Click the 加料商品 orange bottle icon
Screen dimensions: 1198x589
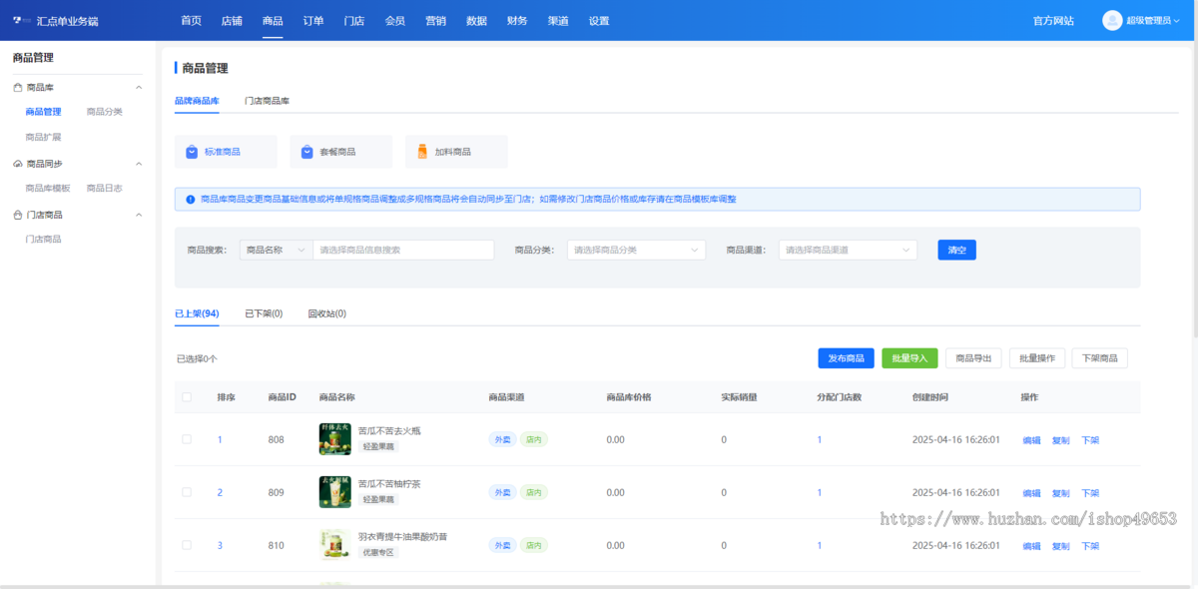click(x=422, y=152)
